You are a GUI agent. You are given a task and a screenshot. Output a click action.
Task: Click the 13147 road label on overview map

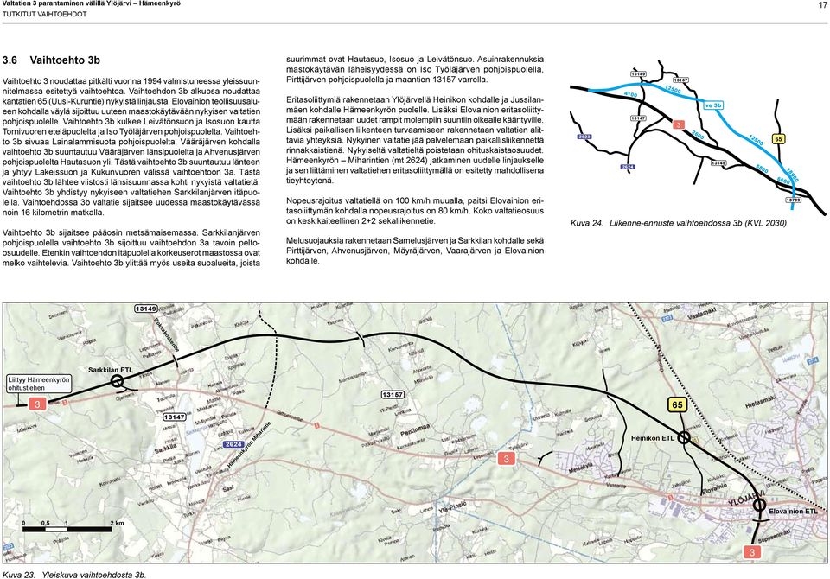click(x=174, y=417)
